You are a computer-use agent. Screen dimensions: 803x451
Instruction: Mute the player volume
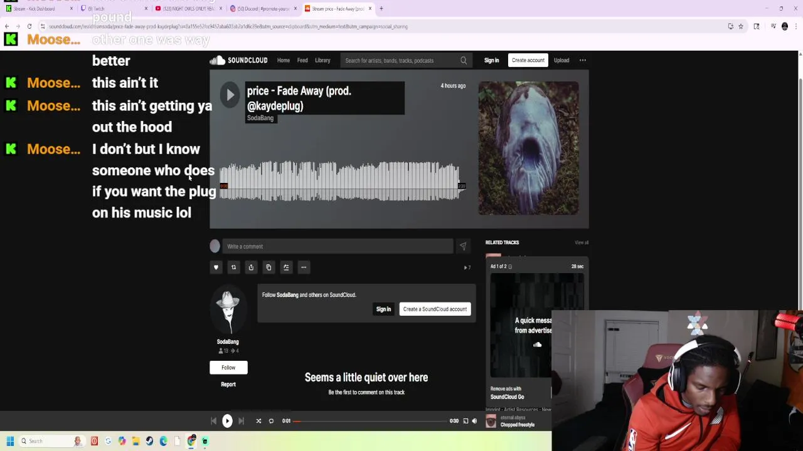[x=474, y=421]
